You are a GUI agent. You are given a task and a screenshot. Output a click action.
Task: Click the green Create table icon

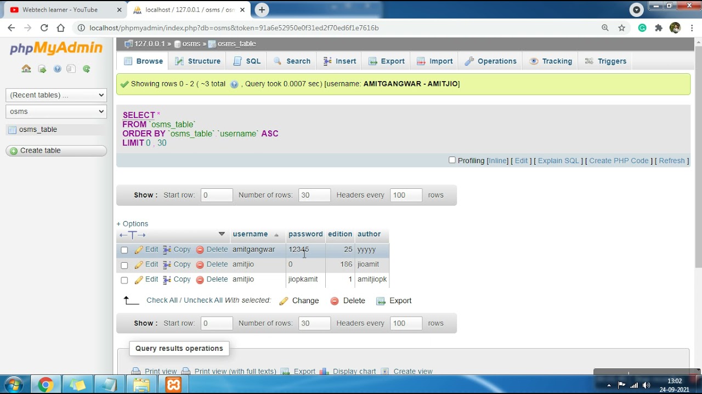(14, 151)
